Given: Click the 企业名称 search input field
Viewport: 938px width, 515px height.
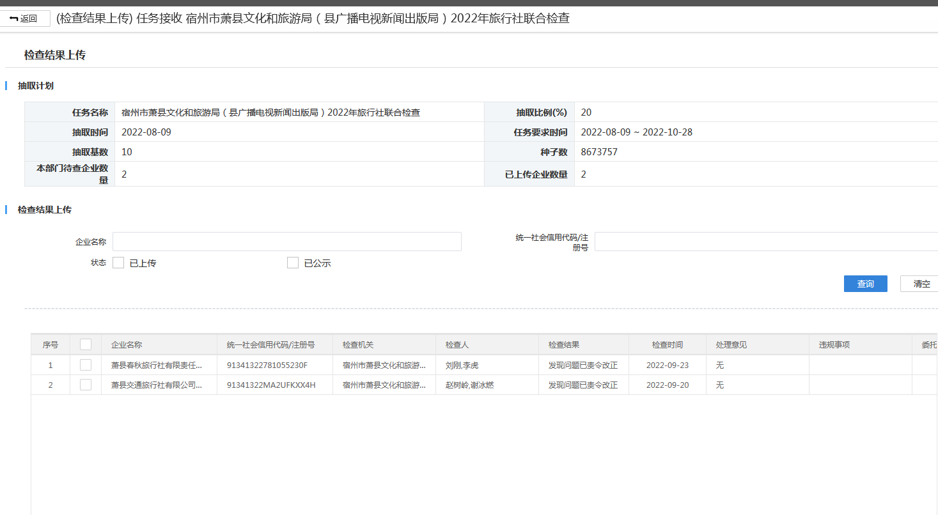Looking at the screenshot, I should 286,242.
